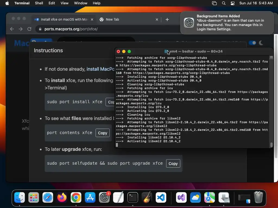
Task: Open System Settings with badge in Dock
Action: pyautogui.click(x=104, y=197)
